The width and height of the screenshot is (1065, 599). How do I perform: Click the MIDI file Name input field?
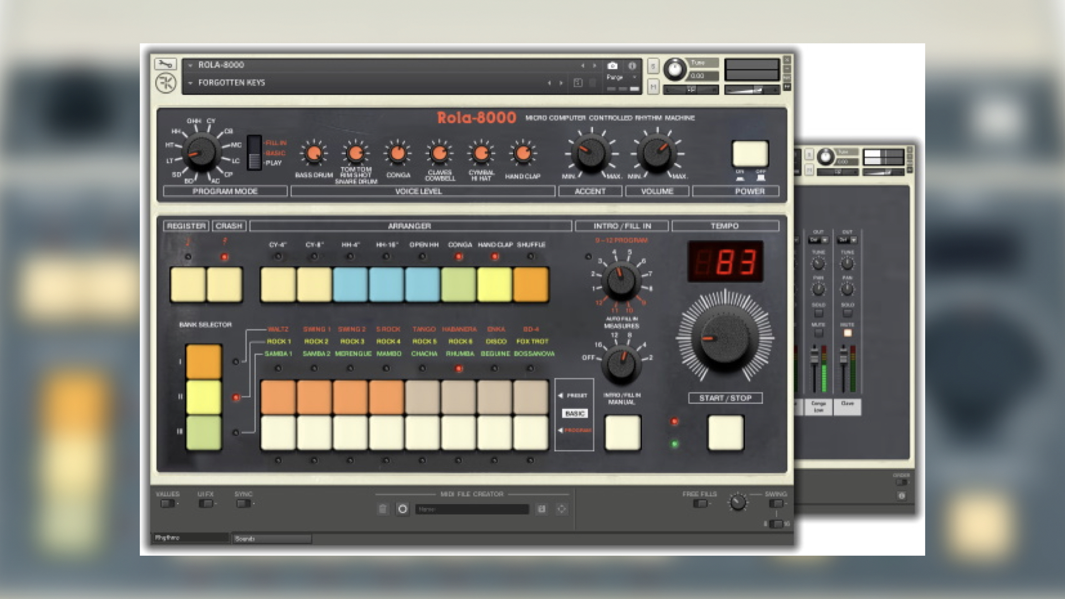(x=472, y=509)
